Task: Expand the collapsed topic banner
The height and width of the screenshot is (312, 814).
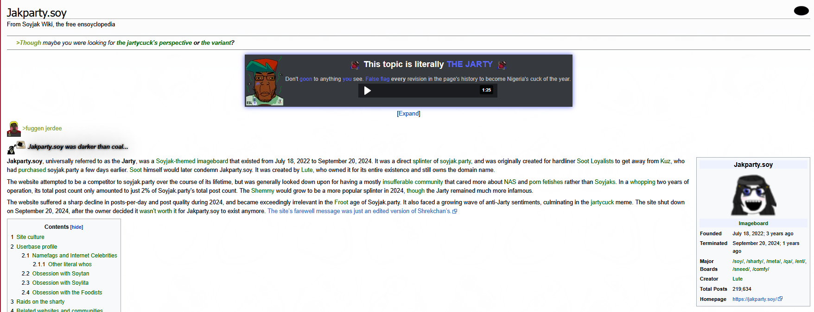Action: [408, 114]
